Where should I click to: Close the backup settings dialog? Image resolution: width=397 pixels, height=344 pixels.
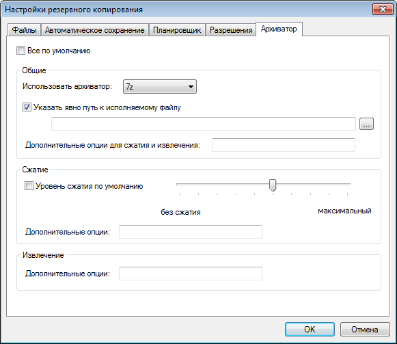pos(383,10)
